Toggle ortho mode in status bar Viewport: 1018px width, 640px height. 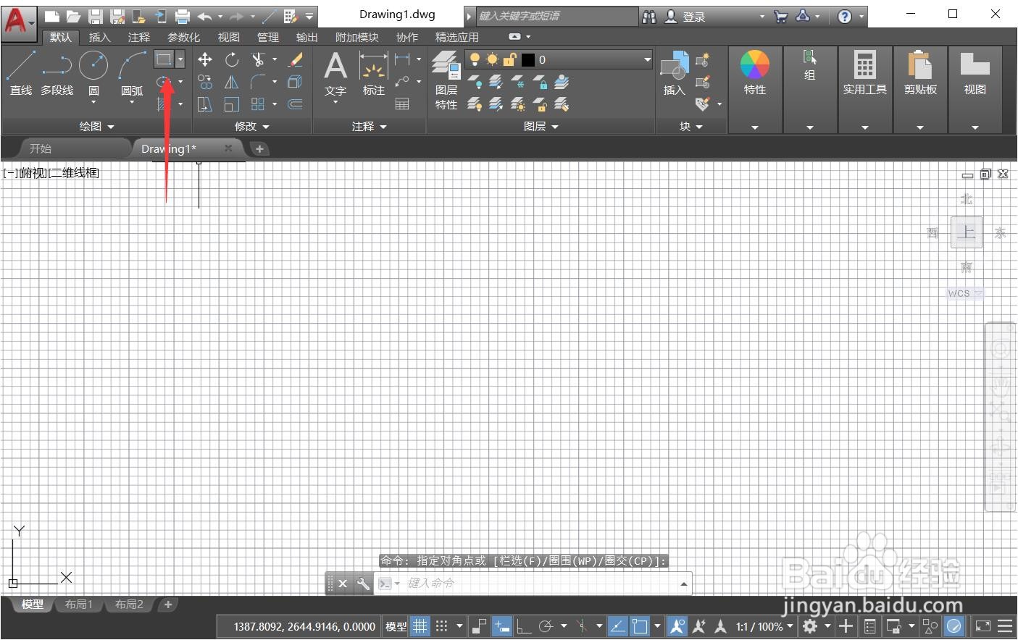[524, 626]
